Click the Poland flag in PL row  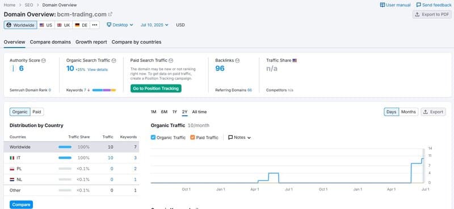pyautogui.click(x=12, y=169)
